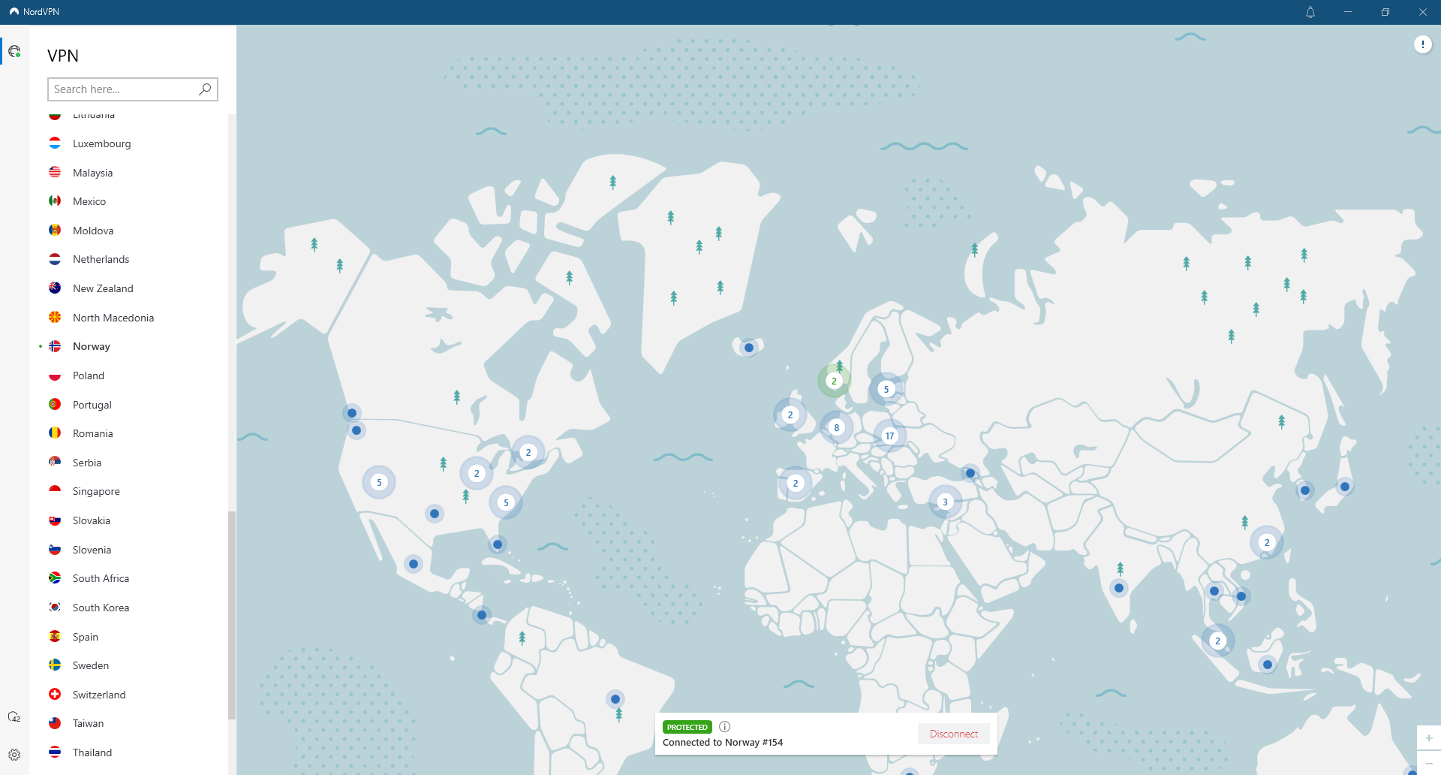1441x775 pixels.
Task: Click the Mexico flag icon
Action: point(55,201)
